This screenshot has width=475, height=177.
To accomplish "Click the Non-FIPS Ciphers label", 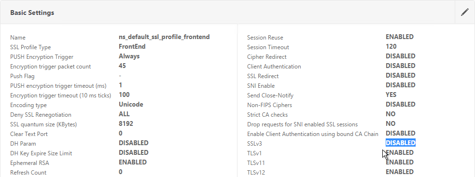I will 270,105.
